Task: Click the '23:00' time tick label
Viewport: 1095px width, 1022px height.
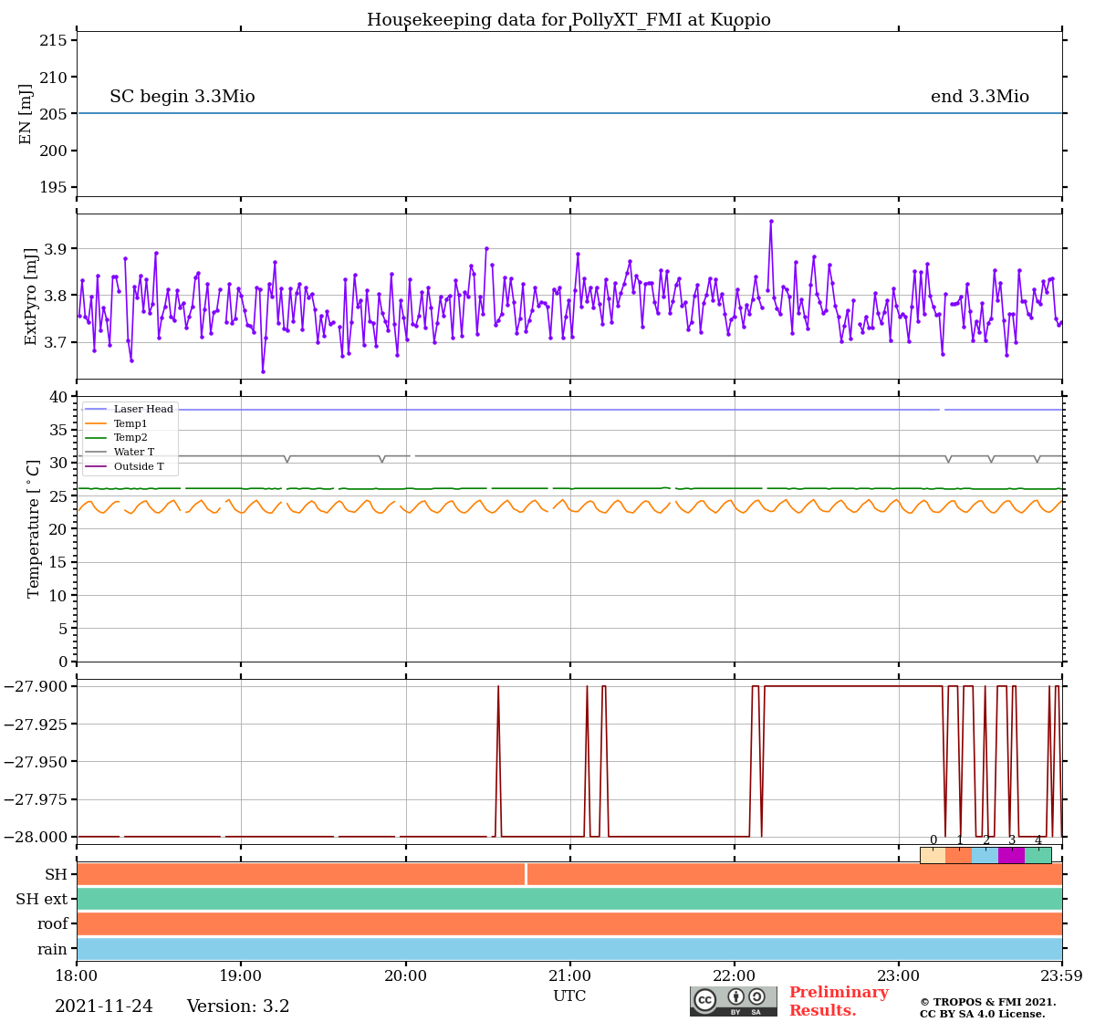Action: [x=899, y=976]
